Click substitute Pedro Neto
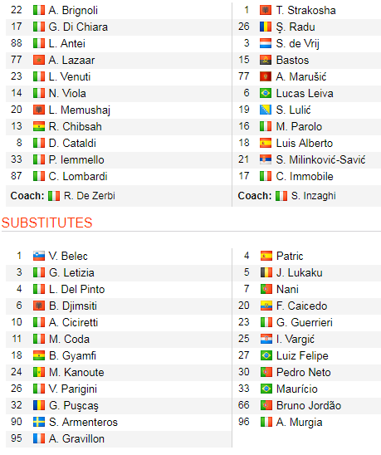The height and width of the screenshot is (455, 381). [304, 372]
